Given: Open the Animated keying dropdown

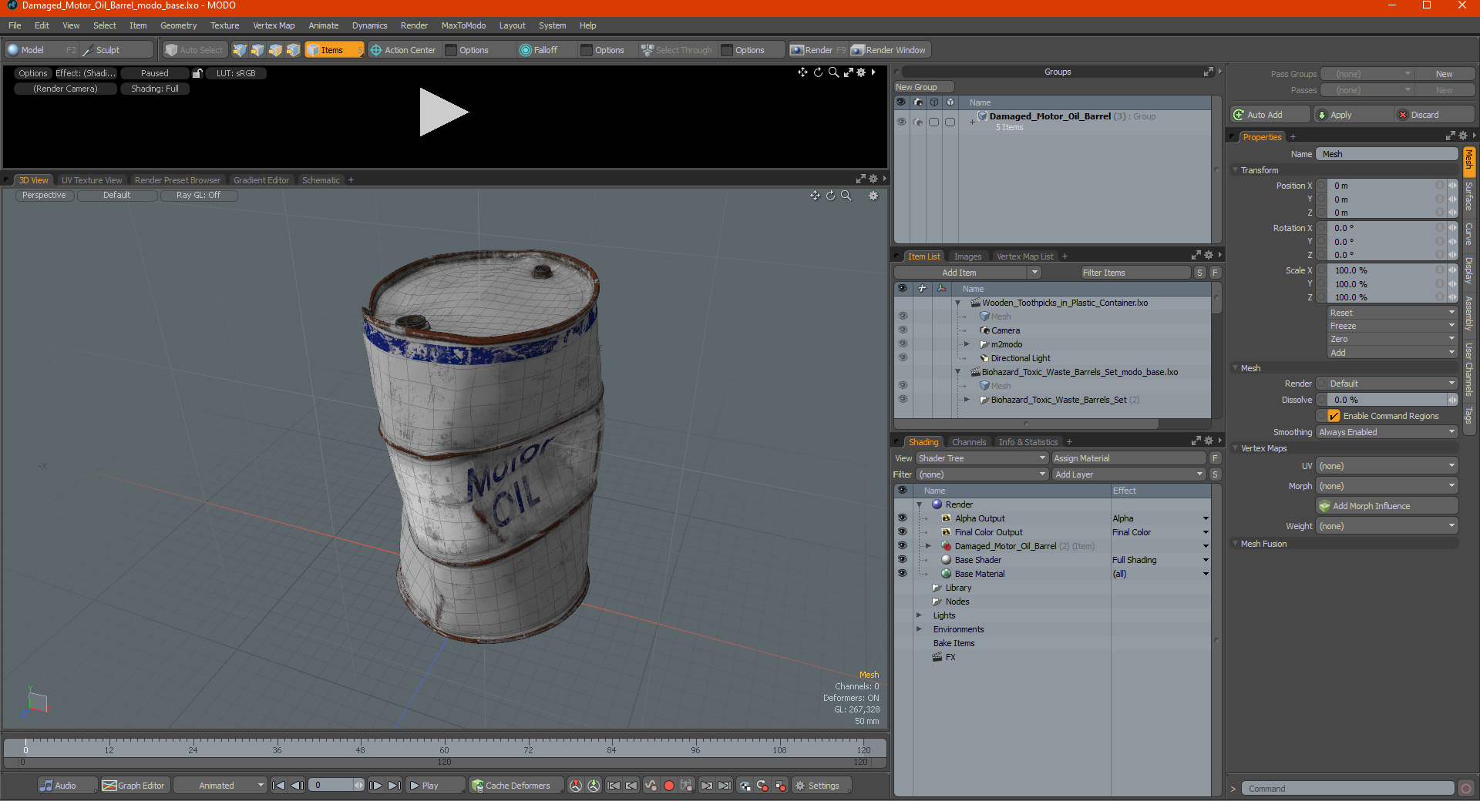Looking at the screenshot, I should [220, 786].
